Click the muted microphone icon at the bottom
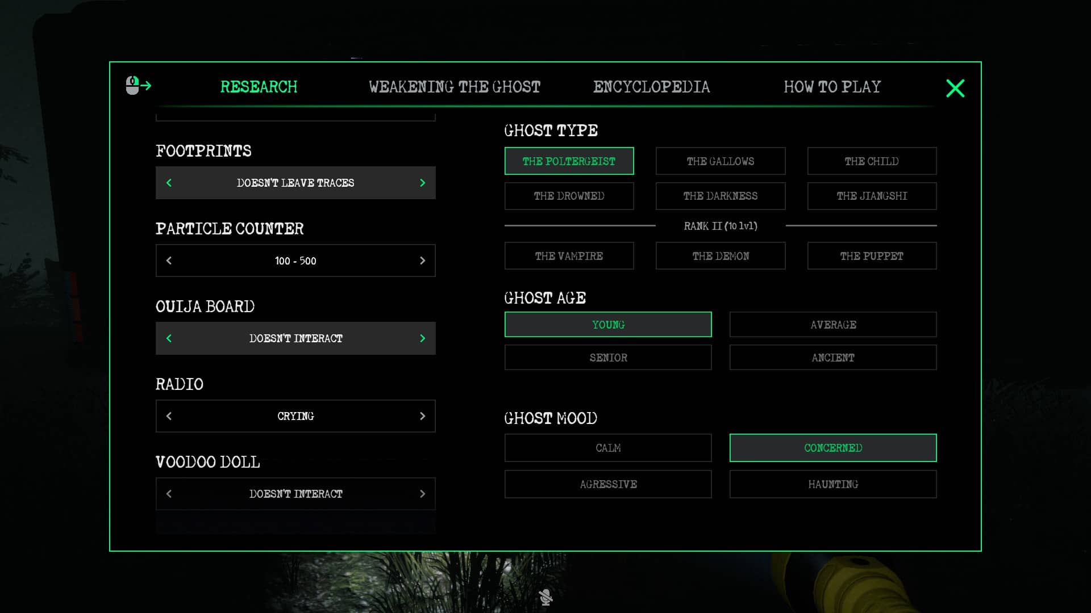This screenshot has width=1091, height=613. (x=545, y=597)
